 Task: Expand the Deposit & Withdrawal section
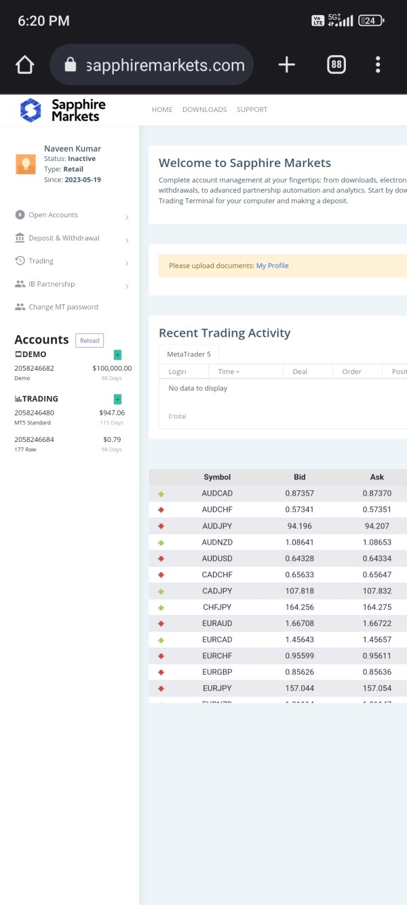pyautogui.click(x=64, y=238)
